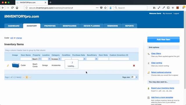The image size is (186, 105).
Task: Open a new browser tab with plus
Action: (x=50, y=2)
